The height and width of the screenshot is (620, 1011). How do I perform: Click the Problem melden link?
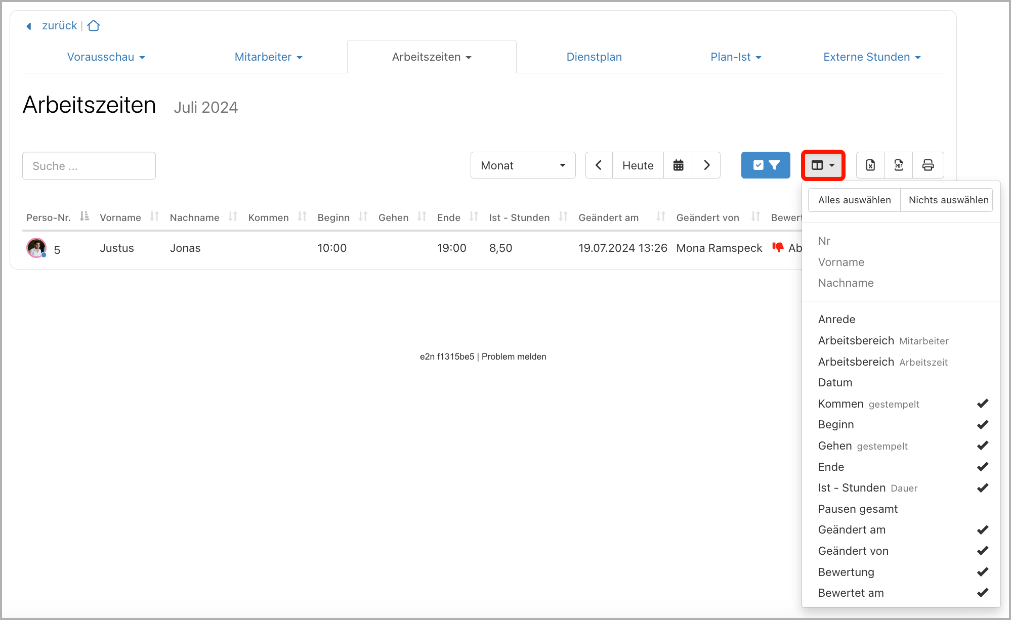click(514, 357)
